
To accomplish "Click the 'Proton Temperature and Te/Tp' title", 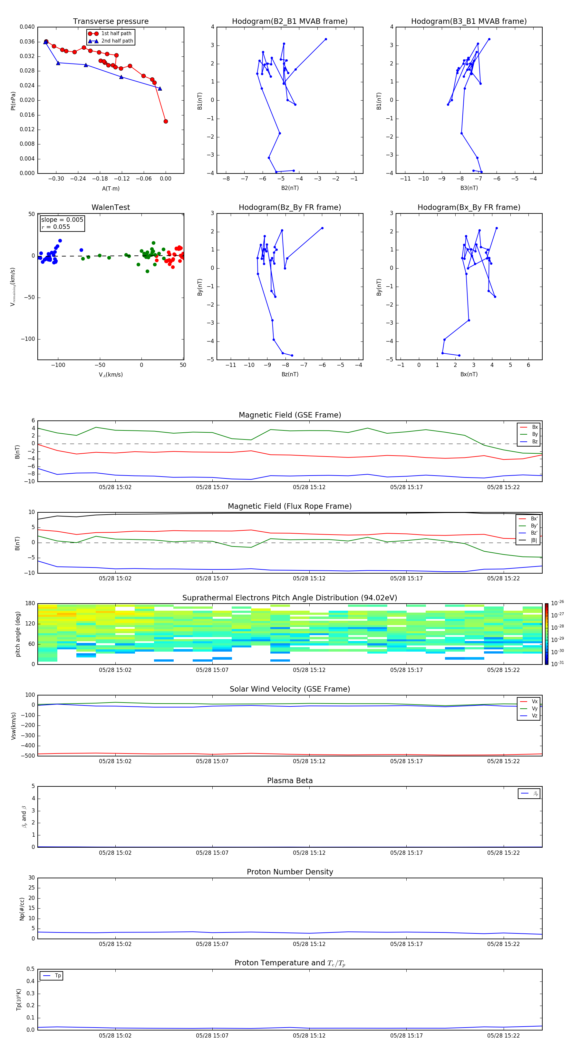I will click(x=290, y=963).
